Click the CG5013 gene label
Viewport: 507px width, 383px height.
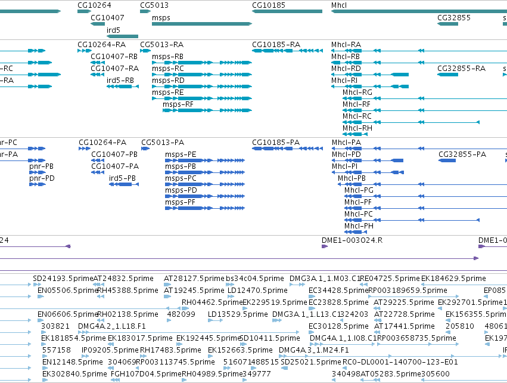pyautogui.click(x=154, y=5)
